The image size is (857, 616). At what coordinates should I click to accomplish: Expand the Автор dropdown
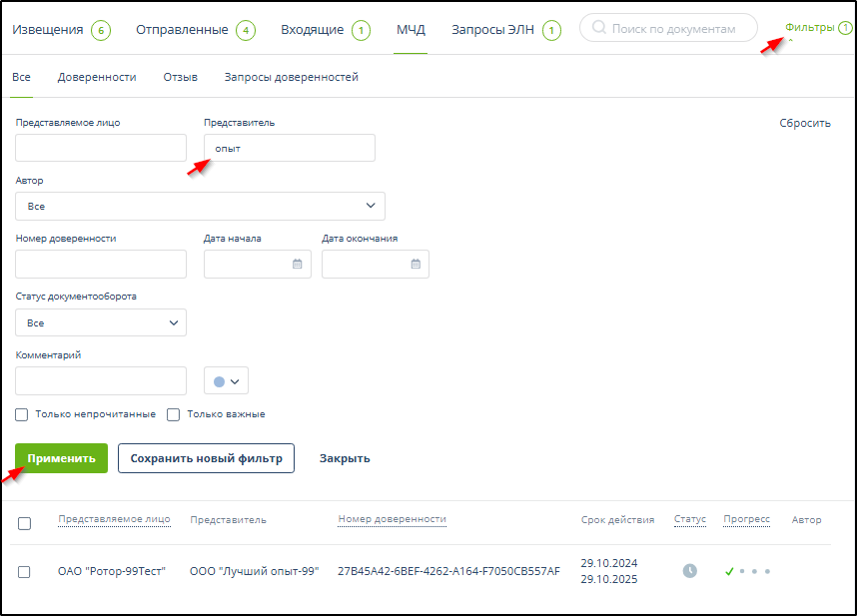click(200, 206)
